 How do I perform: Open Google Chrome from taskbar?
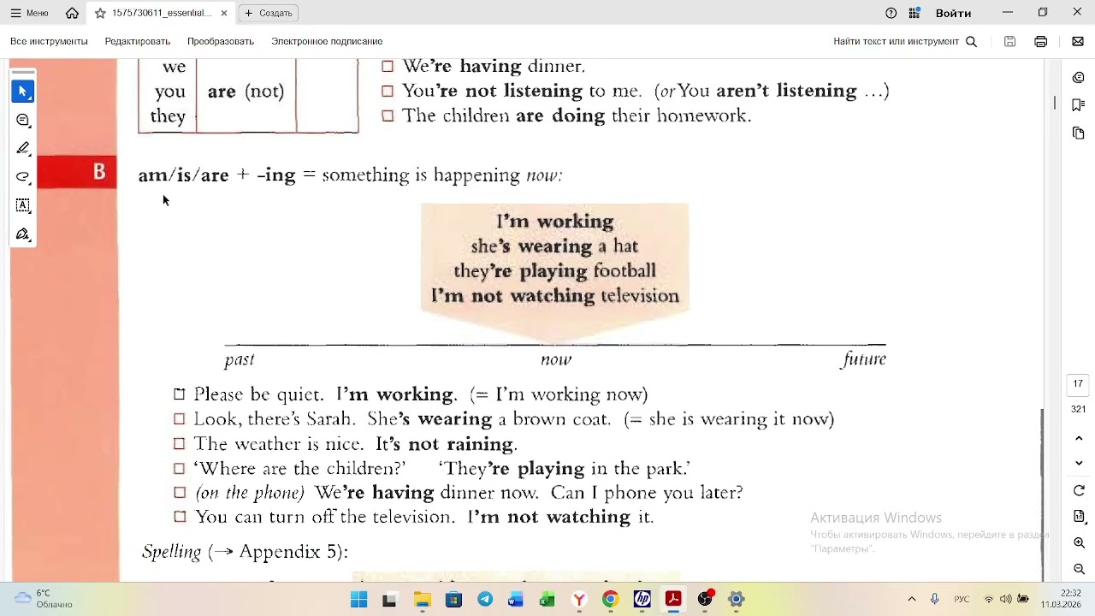tap(610, 599)
